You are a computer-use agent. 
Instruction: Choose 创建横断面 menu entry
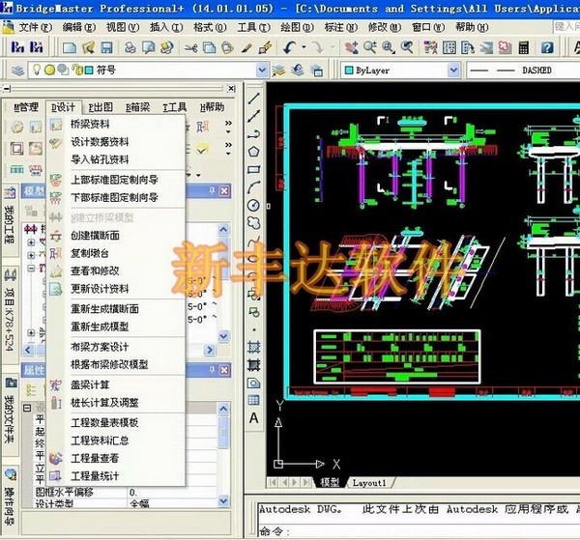(x=95, y=236)
